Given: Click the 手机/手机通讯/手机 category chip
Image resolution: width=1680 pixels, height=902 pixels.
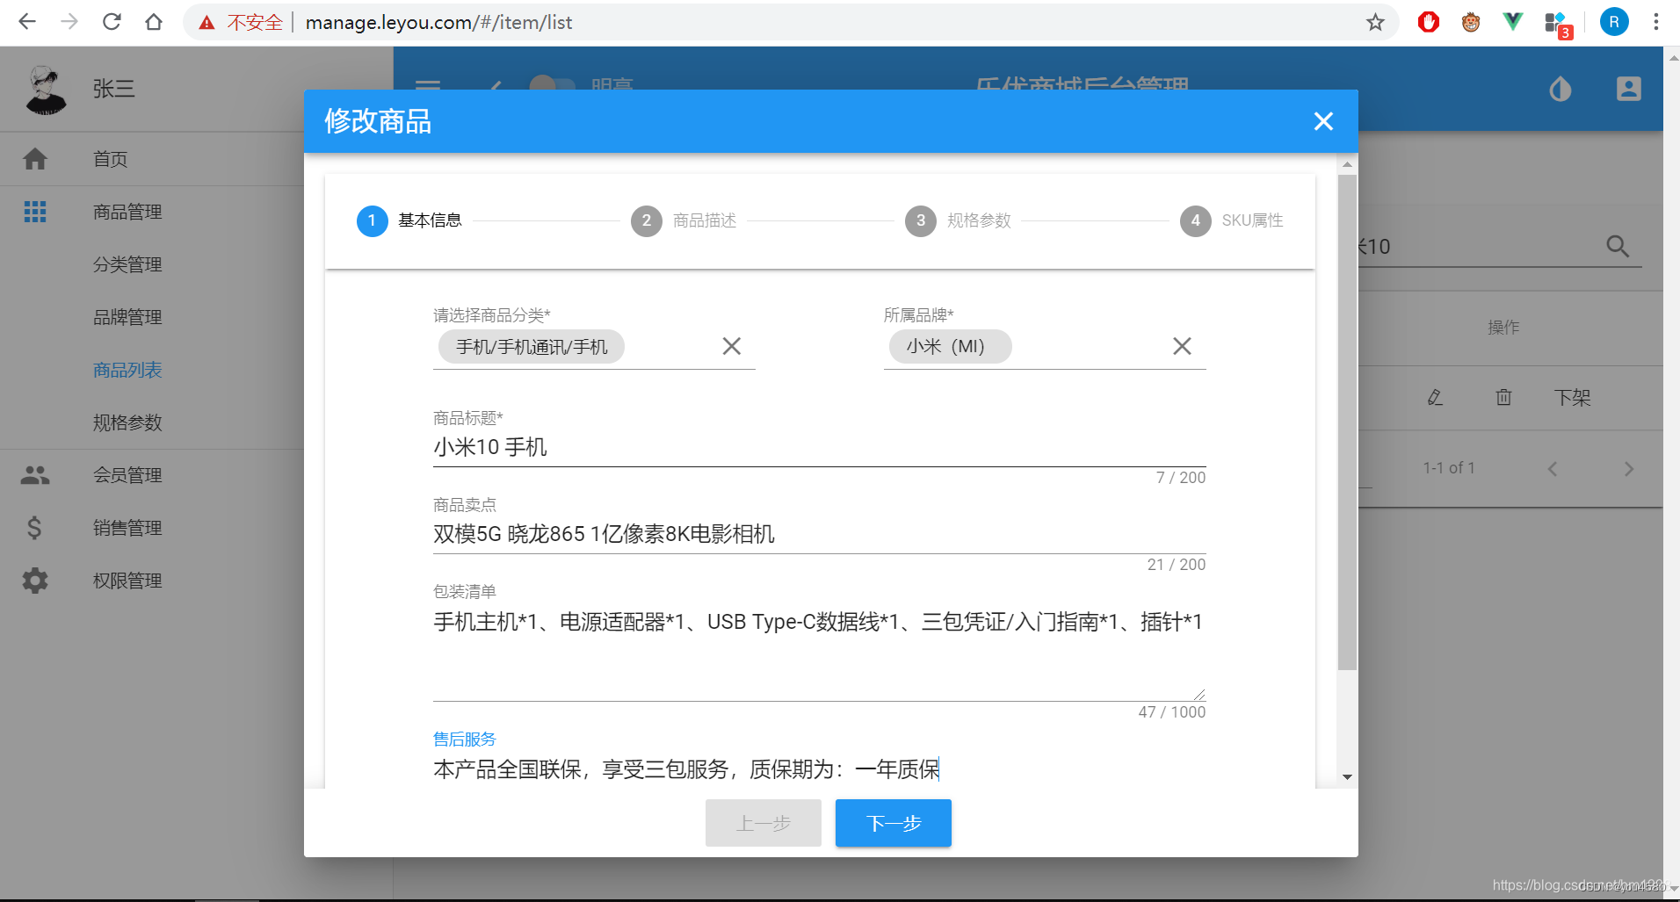Looking at the screenshot, I should point(532,347).
